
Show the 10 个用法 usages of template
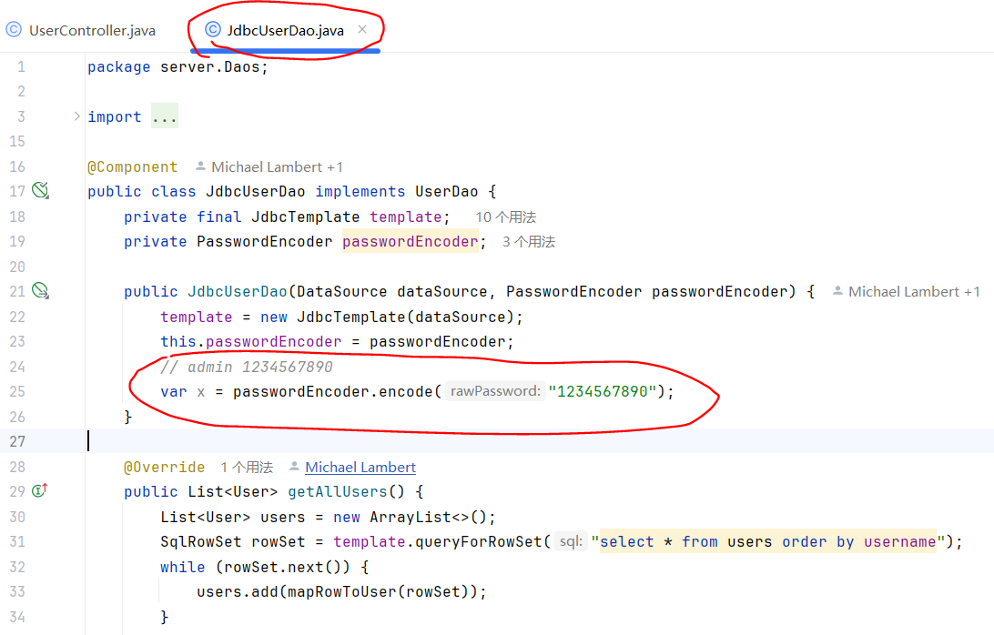pos(506,217)
